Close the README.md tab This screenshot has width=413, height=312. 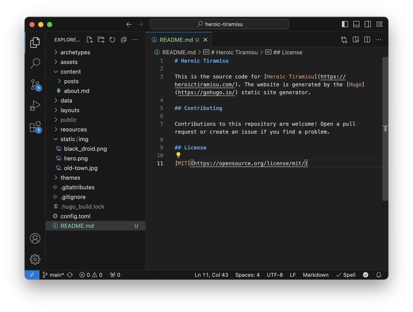pyautogui.click(x=205, y=39)
